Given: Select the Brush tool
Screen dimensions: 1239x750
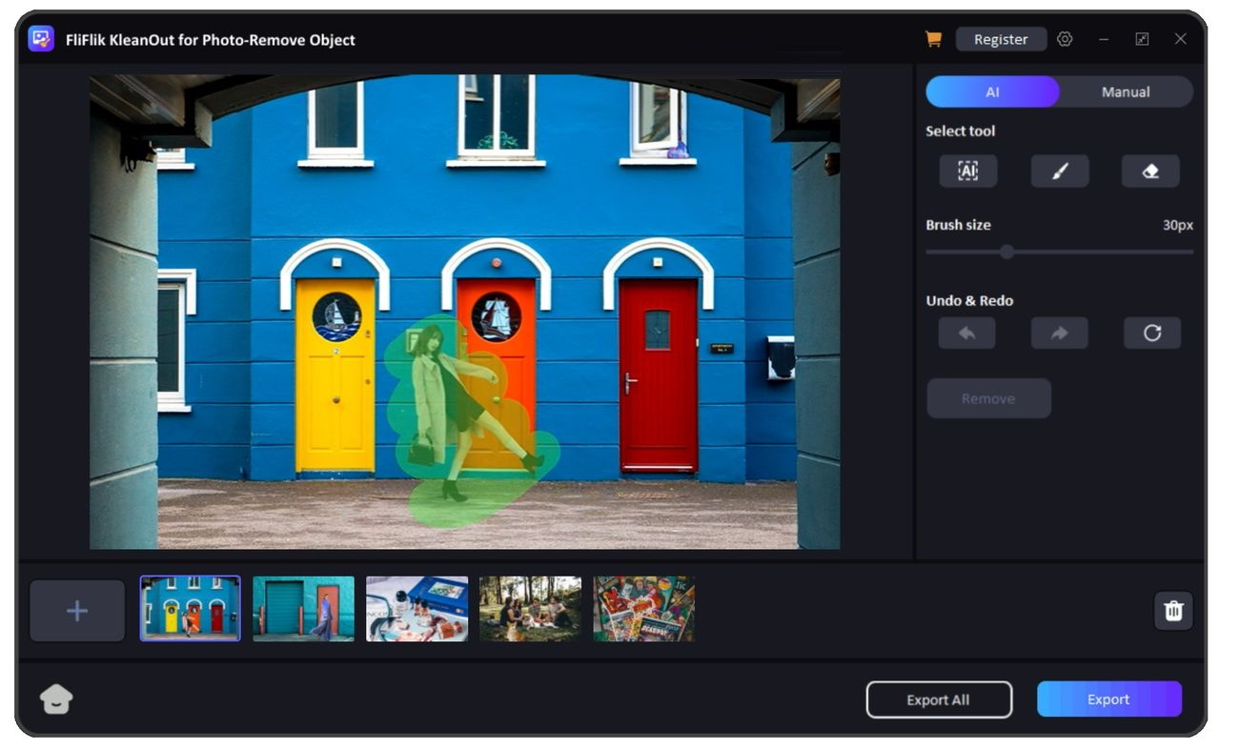Looking at the screenshot, I should [1059, 171].
